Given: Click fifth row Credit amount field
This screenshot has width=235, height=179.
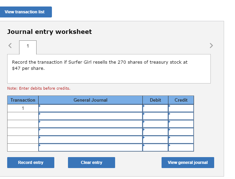Looking at the screenshot, I should click(181, 140).
